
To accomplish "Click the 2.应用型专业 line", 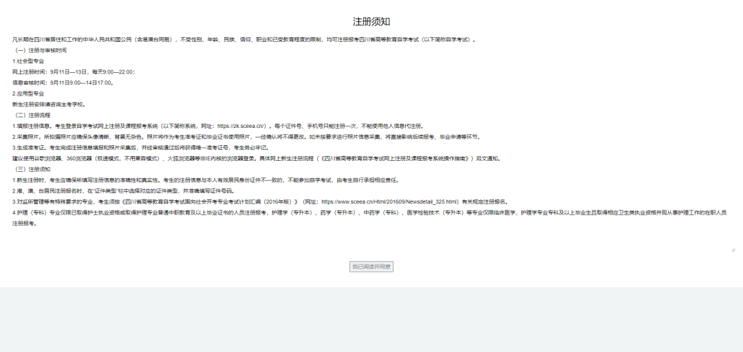I will tap(28, 93).
